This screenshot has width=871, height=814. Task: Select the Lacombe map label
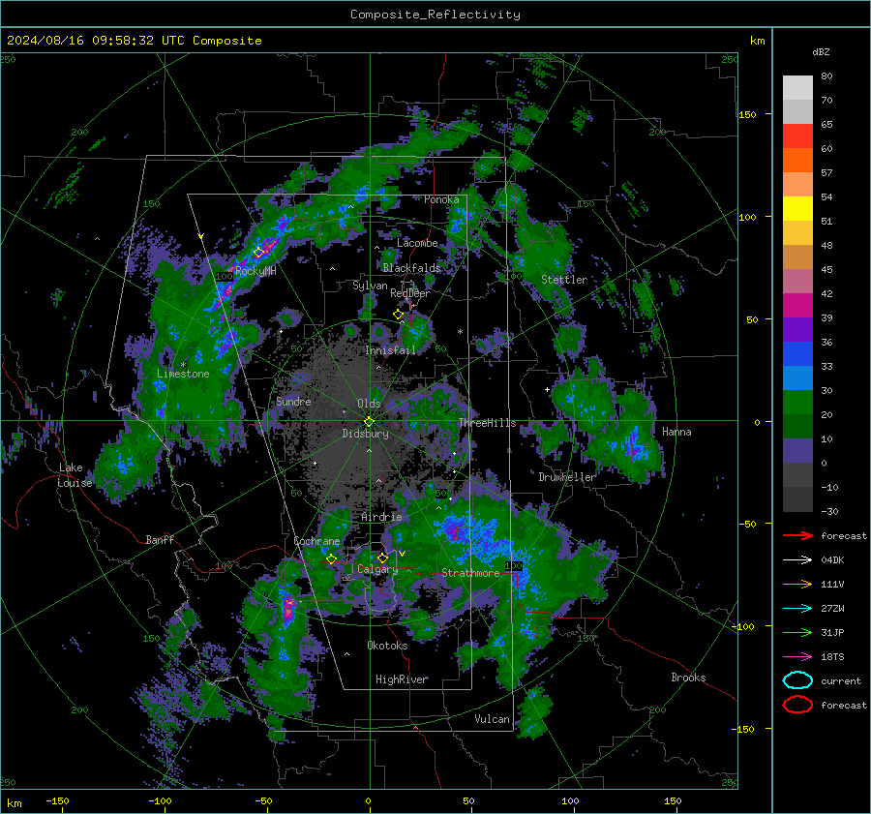pos(417,243)
